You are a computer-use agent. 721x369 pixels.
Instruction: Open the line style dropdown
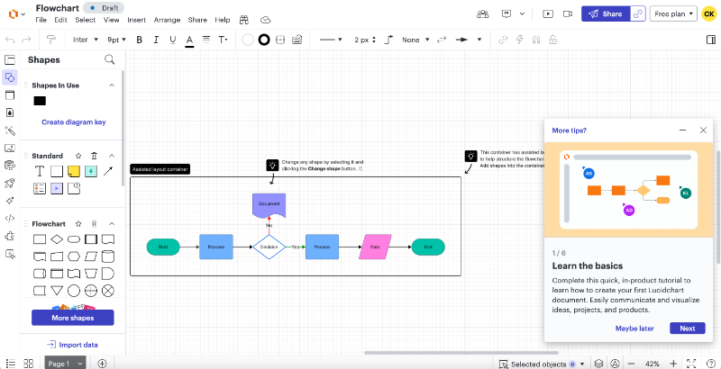point(331,40)
